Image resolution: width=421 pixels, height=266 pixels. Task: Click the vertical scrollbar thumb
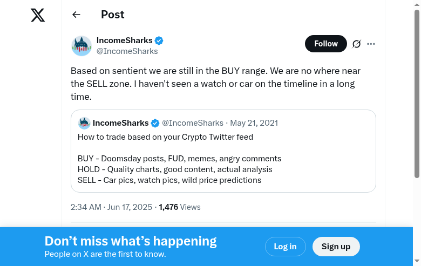point(417,92)
